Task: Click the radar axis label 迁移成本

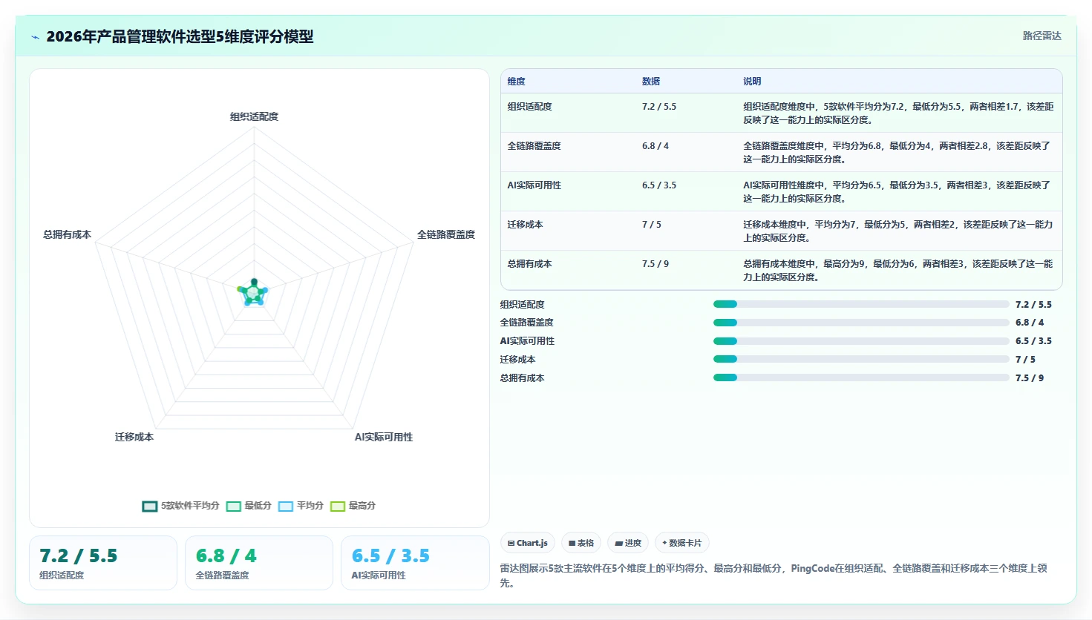Action: tap(134, 437)
